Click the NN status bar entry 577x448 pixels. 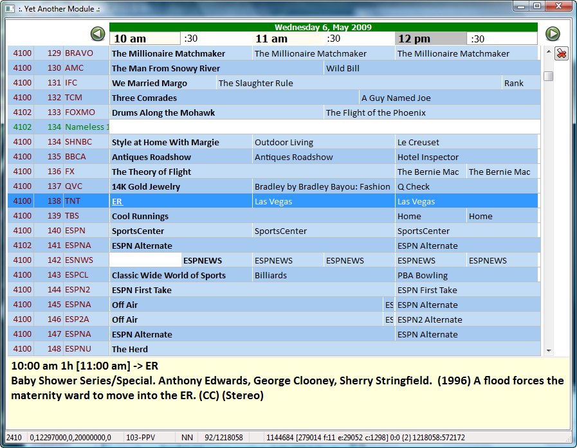coord(187,437)
